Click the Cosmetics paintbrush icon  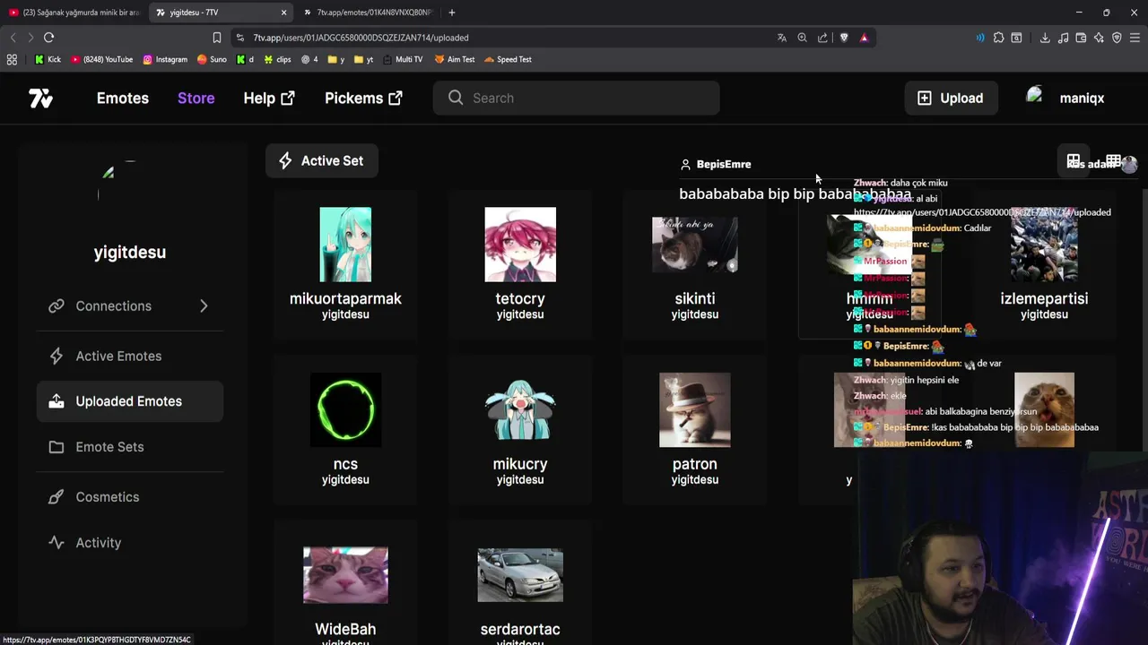pyautogui.click(x=57, y=496)
